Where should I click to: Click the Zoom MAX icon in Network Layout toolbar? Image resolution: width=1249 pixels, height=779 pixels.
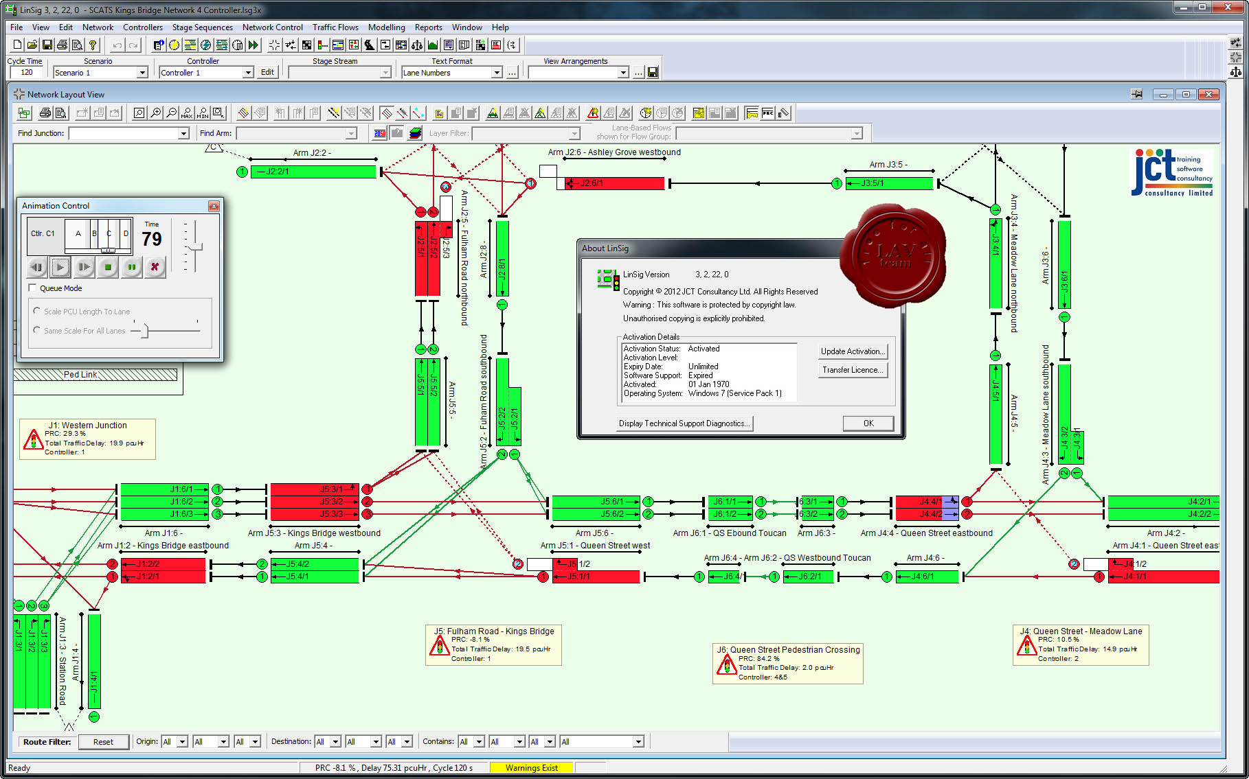pos(187,113)
